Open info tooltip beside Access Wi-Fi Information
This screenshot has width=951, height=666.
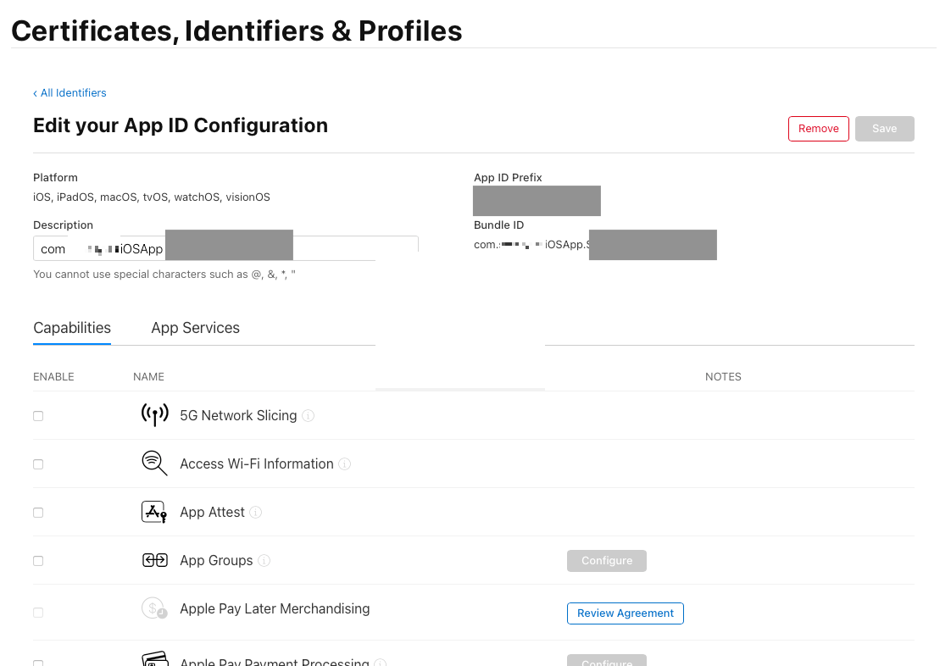pyautogui.click(x=345, y=464)
